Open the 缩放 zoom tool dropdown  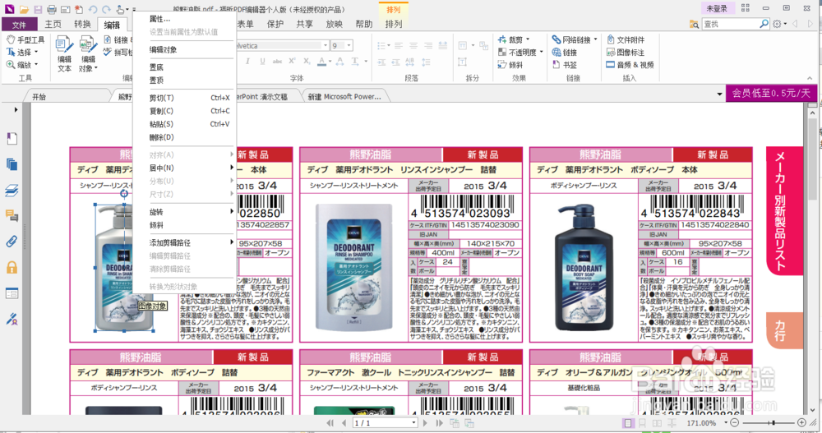tap(36, 65)
